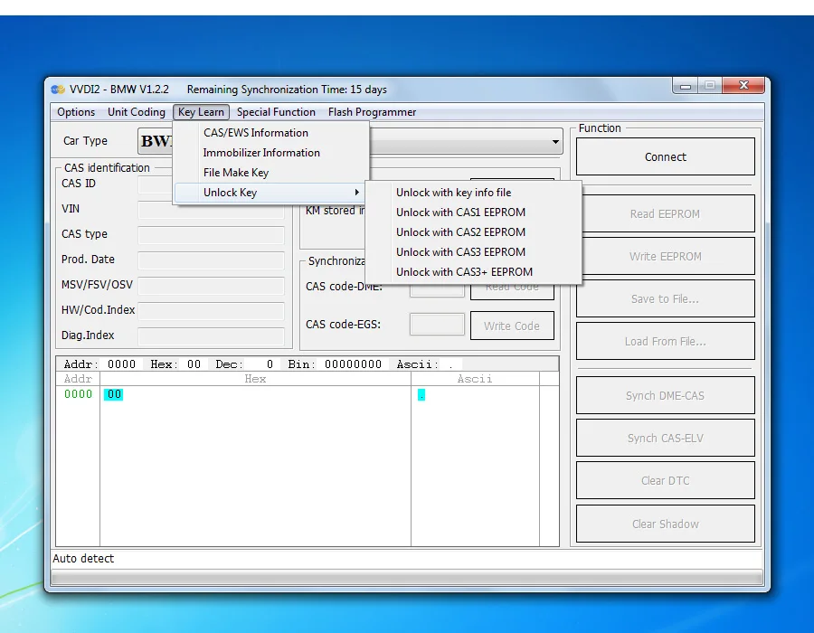Close the VVDI2 window
The image size is (814, 633).
click(743, 85)
